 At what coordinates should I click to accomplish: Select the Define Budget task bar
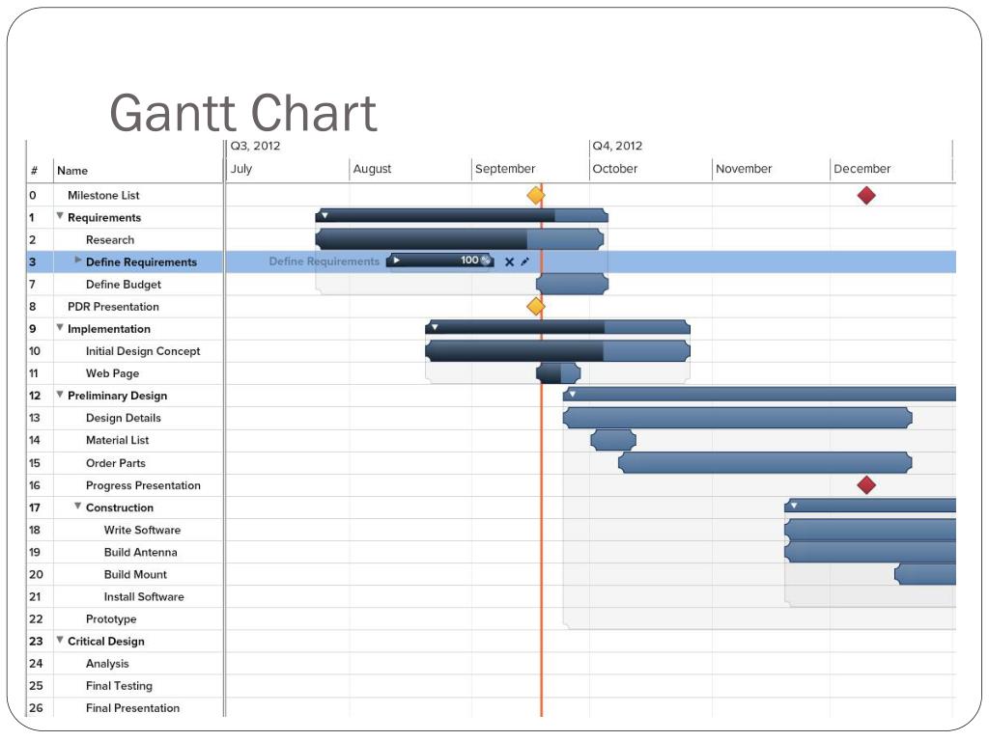572,284
